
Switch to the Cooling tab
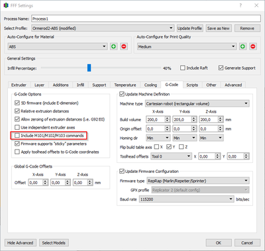(150, 85)
